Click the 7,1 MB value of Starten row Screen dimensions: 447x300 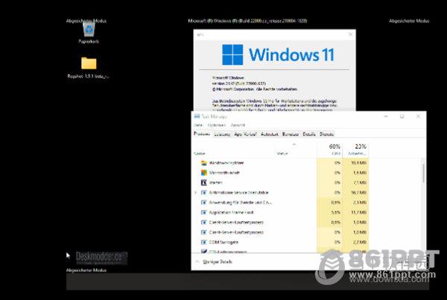359,182
